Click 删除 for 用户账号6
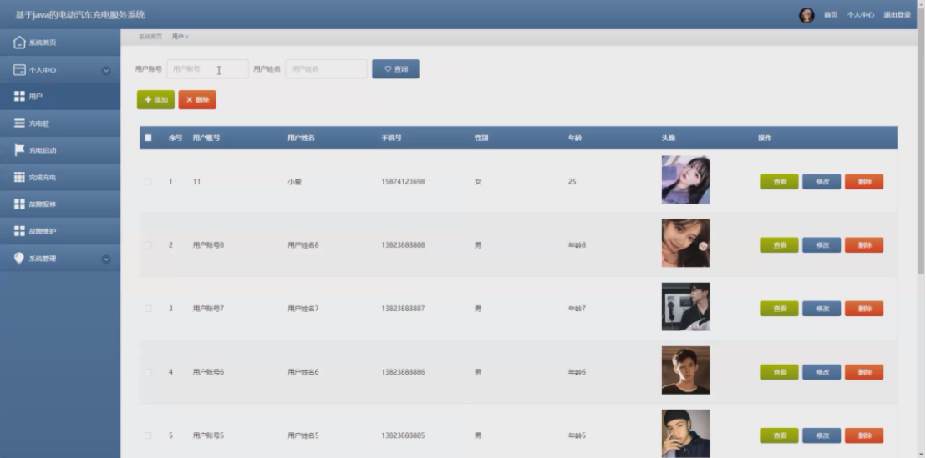This screenshot has width=926, height=458. click(864, 372)
